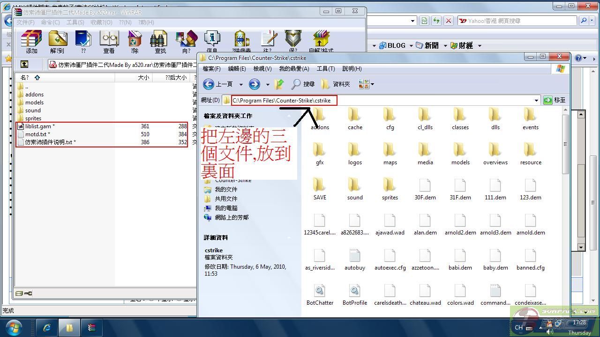Open 共用文件 link in sidebar

226,199
